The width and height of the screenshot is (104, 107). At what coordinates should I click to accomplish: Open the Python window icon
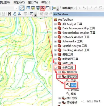(47, 8)
